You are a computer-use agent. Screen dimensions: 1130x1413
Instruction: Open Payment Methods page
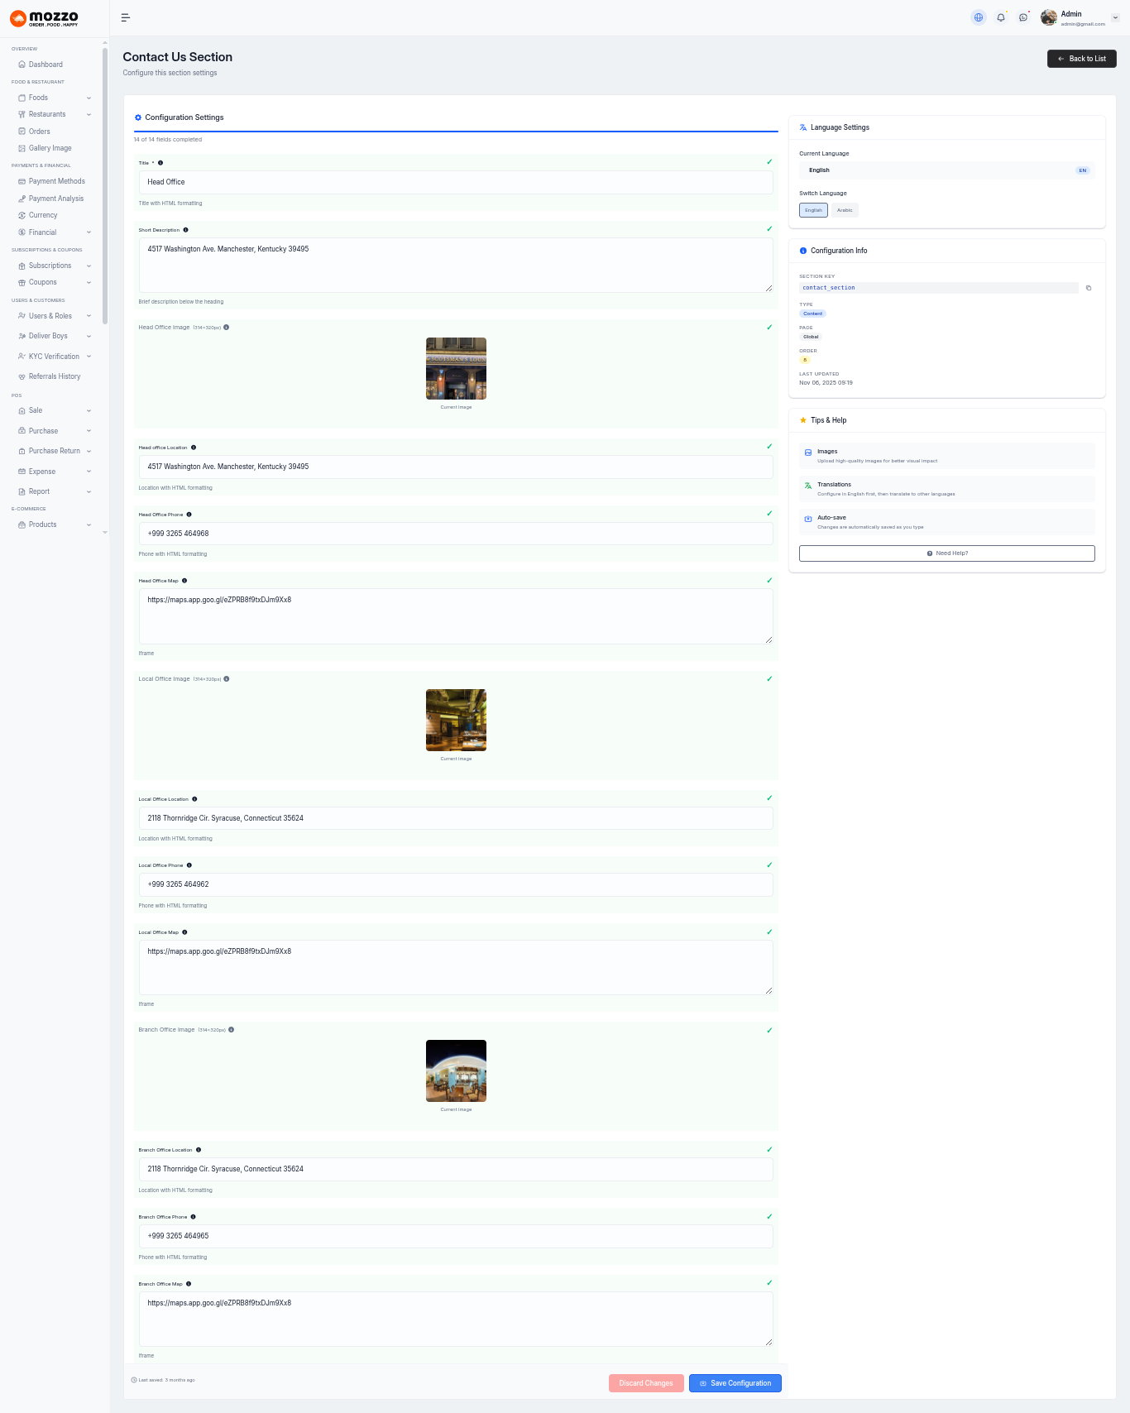[56, 181]
